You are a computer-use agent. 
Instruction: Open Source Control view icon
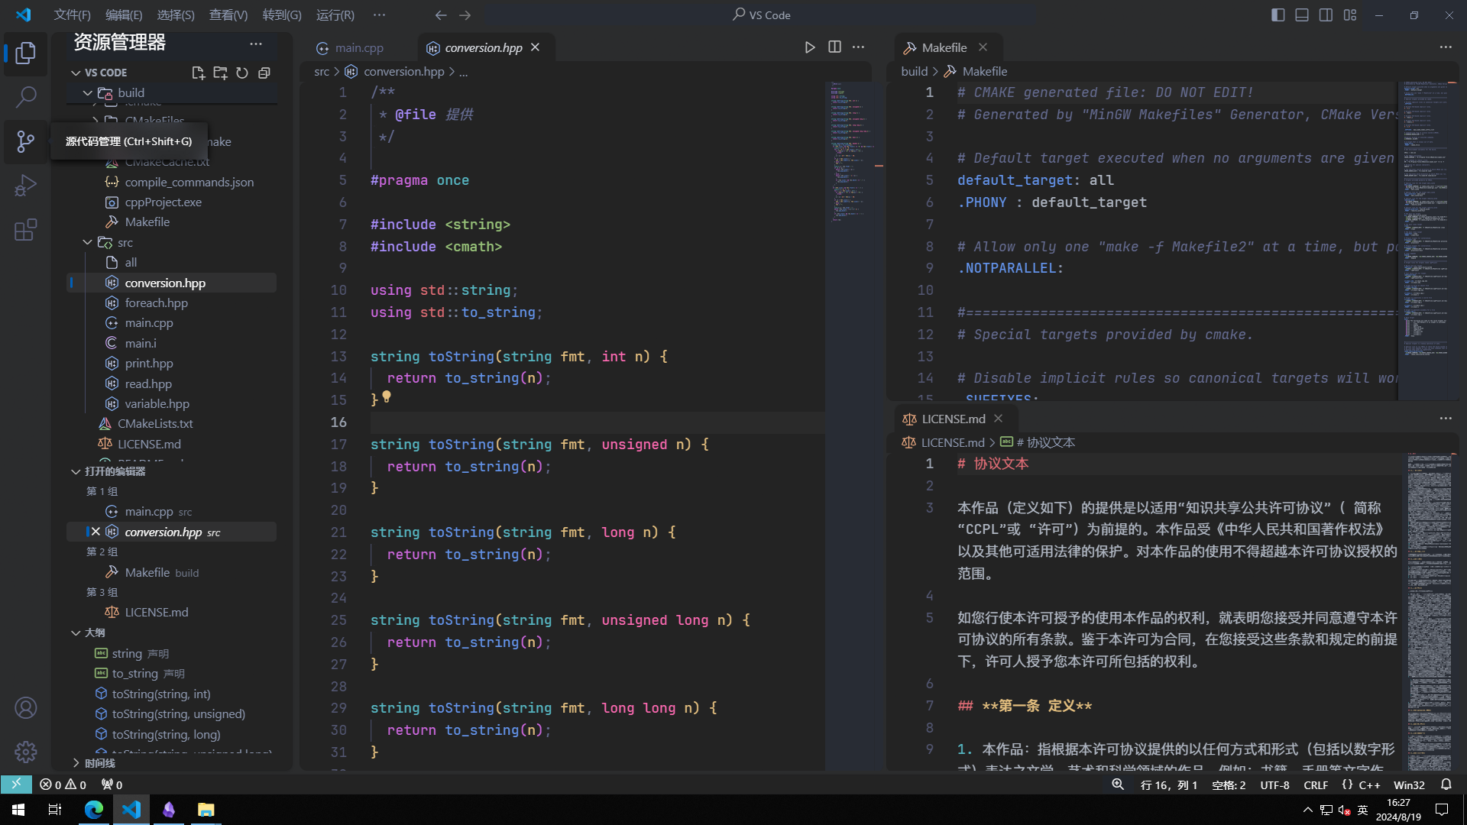point(25,141)
